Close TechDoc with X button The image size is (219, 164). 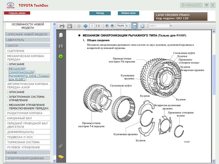213,5
